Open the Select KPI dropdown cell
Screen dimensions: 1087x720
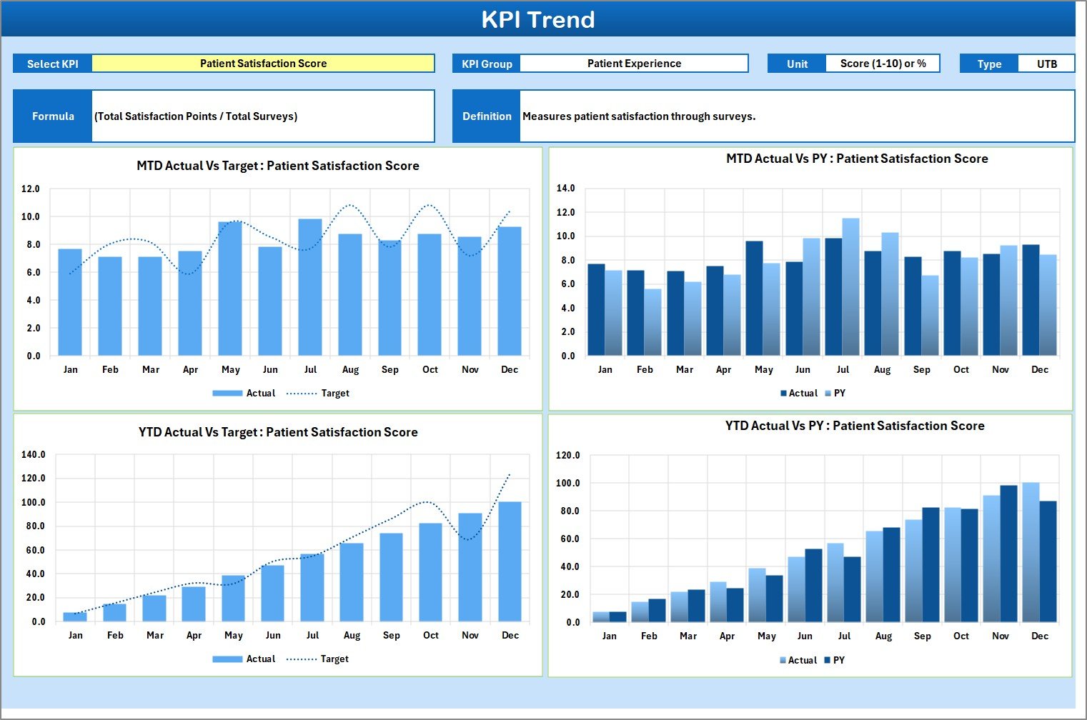pyautogui.click(x=263, y=64)
